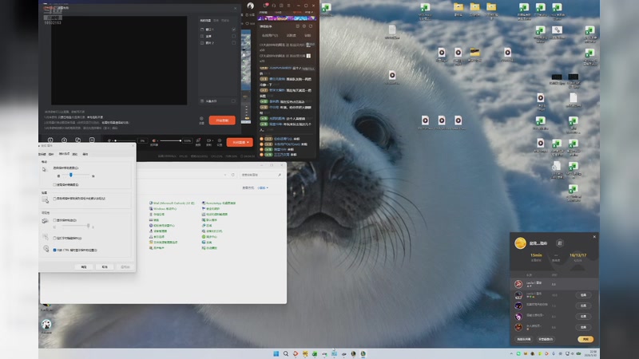Expand the Control Panel address bar dropdown
The width and height of the screenshot is (639, 359).
(x=225, y=175)
